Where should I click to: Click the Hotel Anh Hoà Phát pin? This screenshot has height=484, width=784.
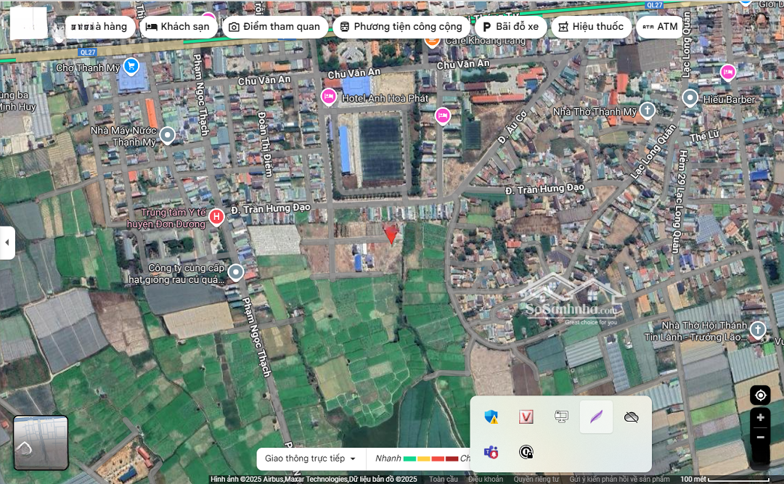pyautogui.click(x=329, y=96)
